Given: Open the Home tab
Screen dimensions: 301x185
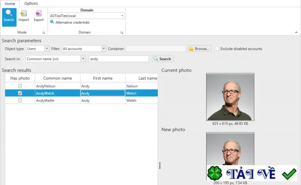Looking at the screenshot, I should click(10, 4).
